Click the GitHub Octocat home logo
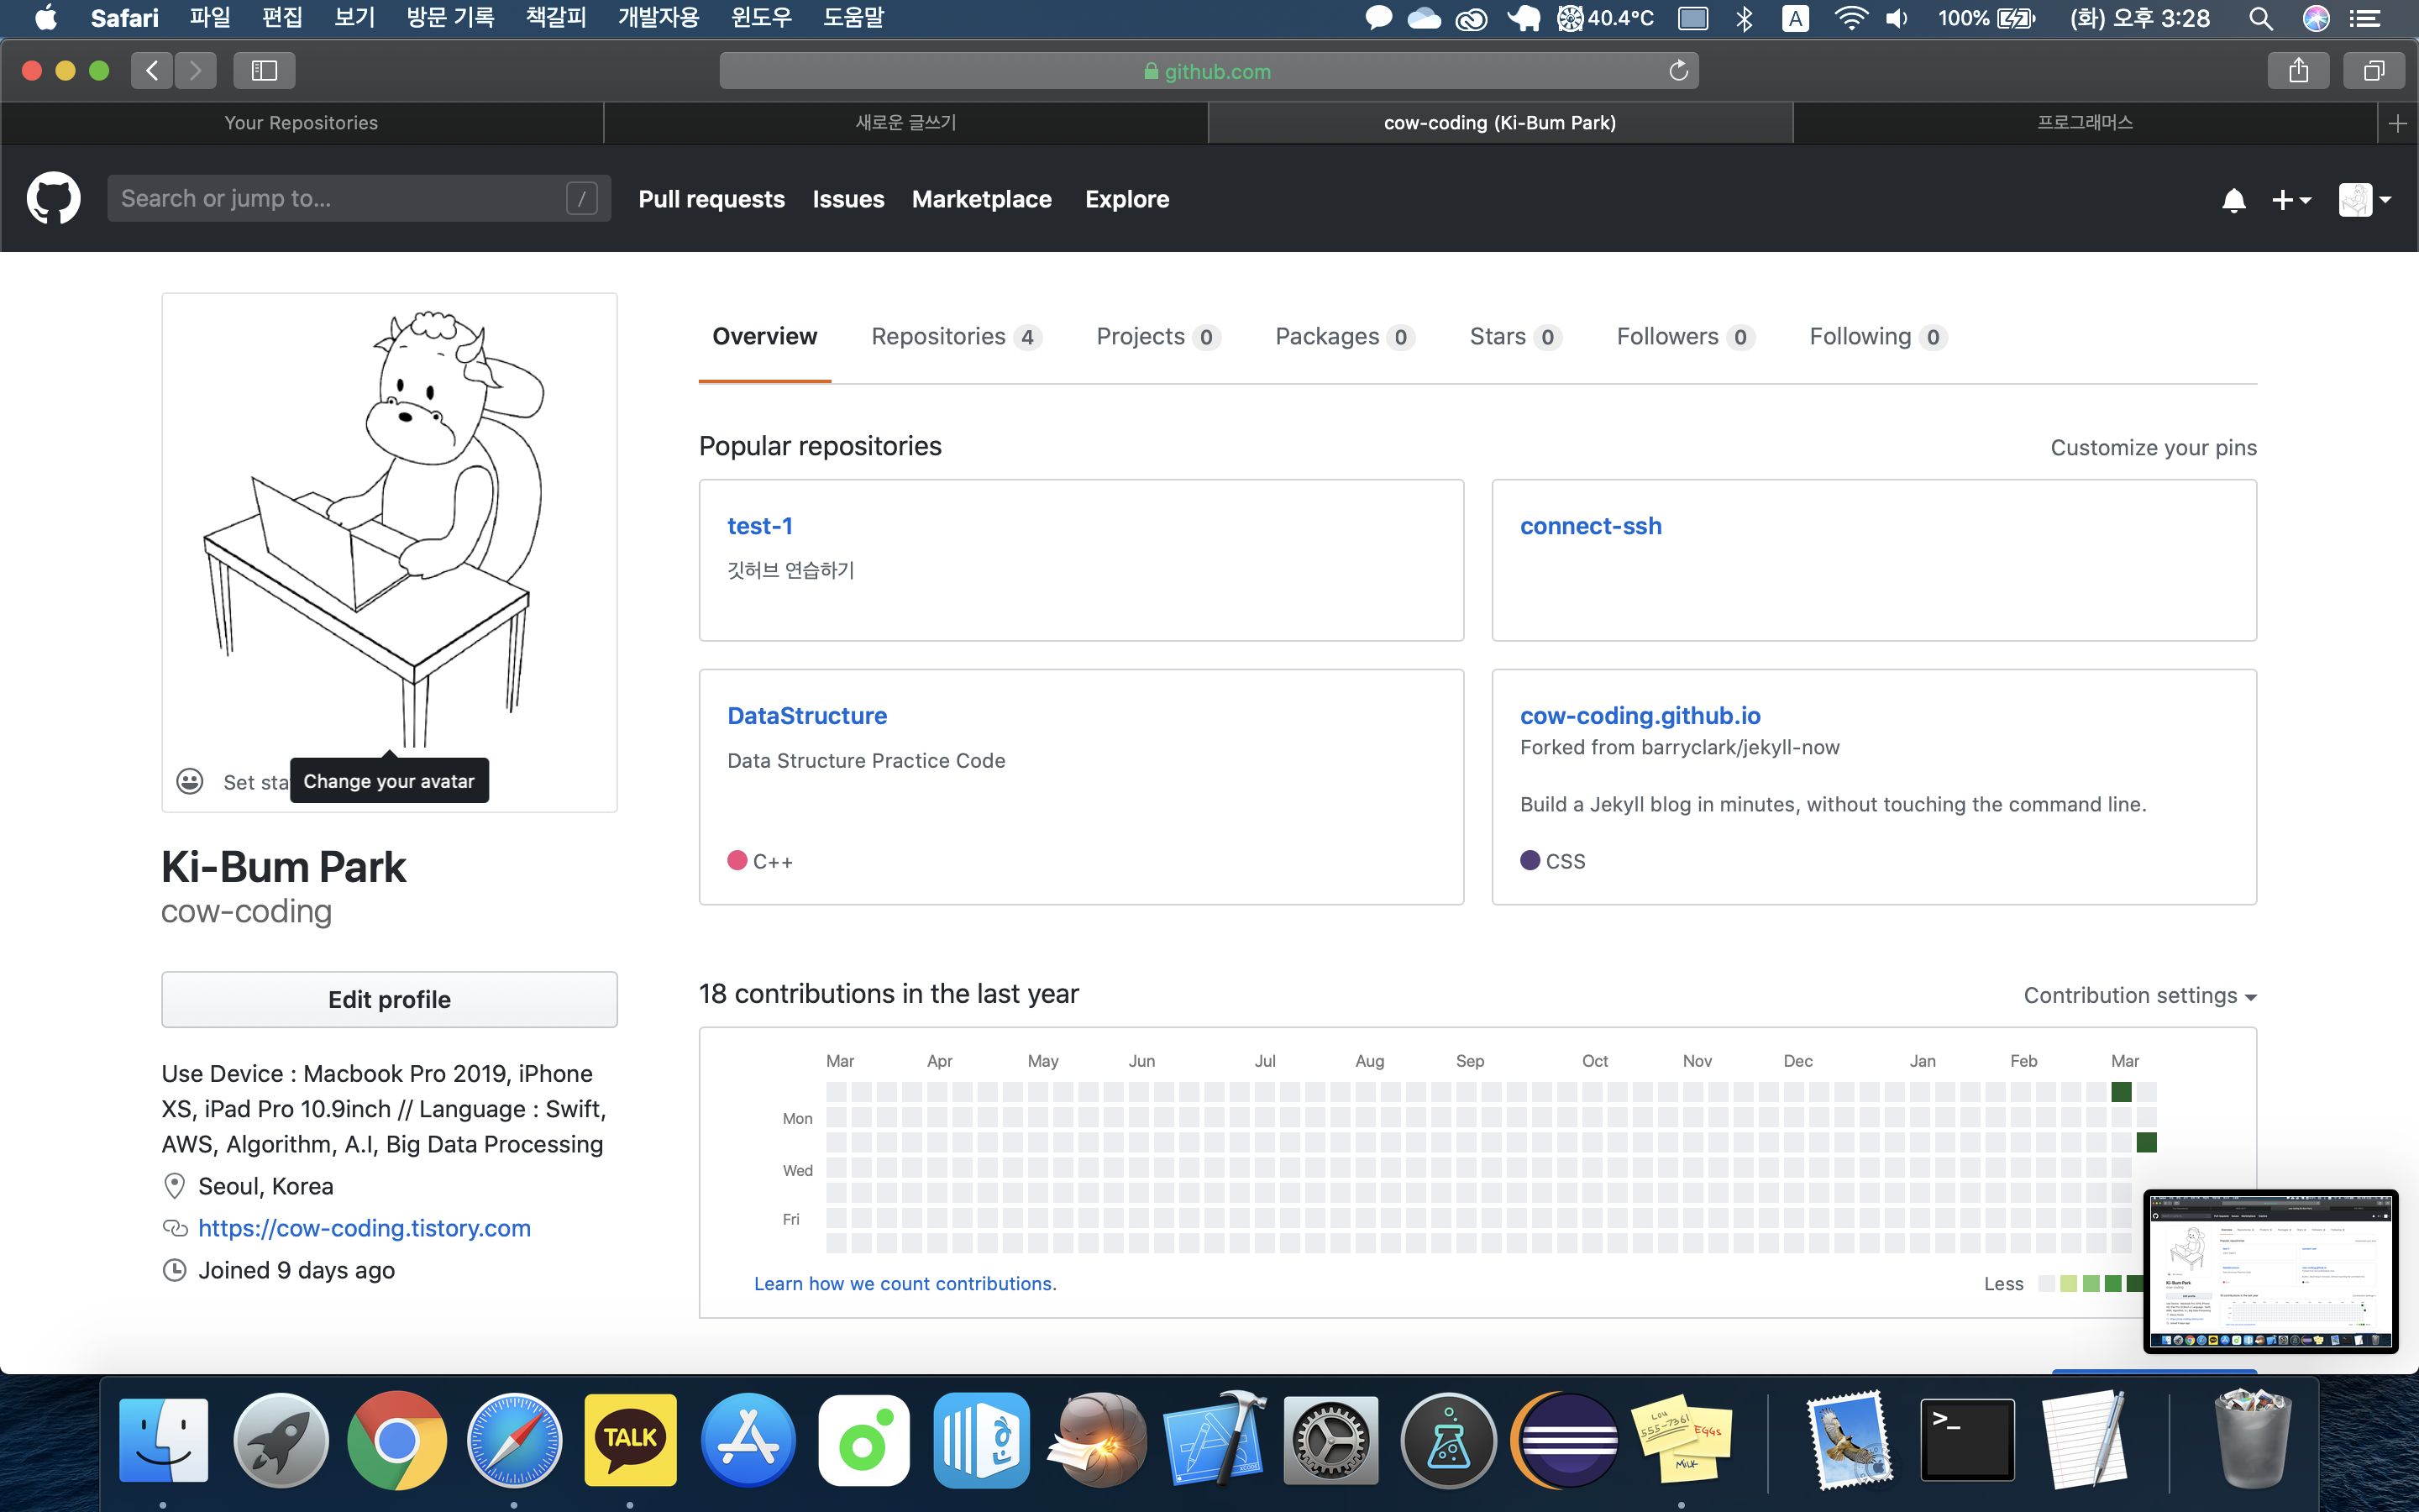This screenshot has width=2419, height=1512. [53, 198]
